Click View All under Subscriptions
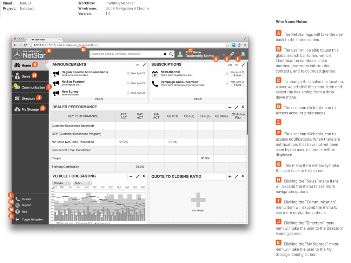 198,99
